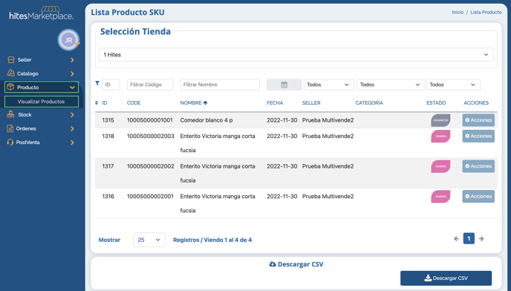Click the Inicio breadcrumb link
The height and width of the screenshot is (291, 511).
click(x=458, y=12)
